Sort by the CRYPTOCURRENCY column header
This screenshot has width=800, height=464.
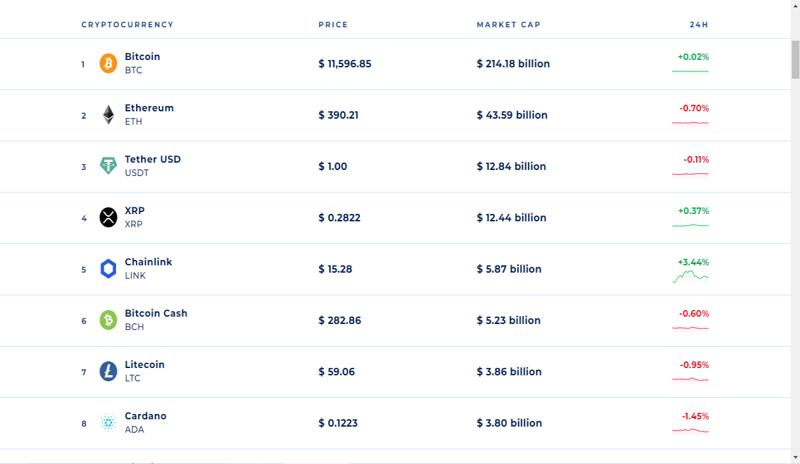127,25
